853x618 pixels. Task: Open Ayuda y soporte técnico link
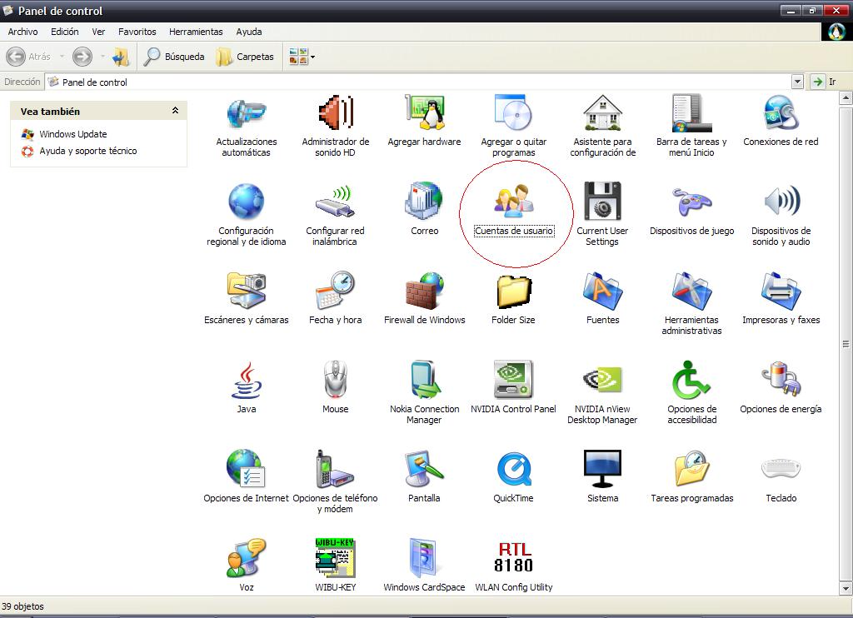88,151
